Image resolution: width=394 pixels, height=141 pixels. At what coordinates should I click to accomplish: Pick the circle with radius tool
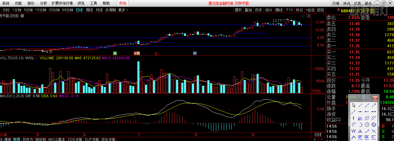[367, 125]
